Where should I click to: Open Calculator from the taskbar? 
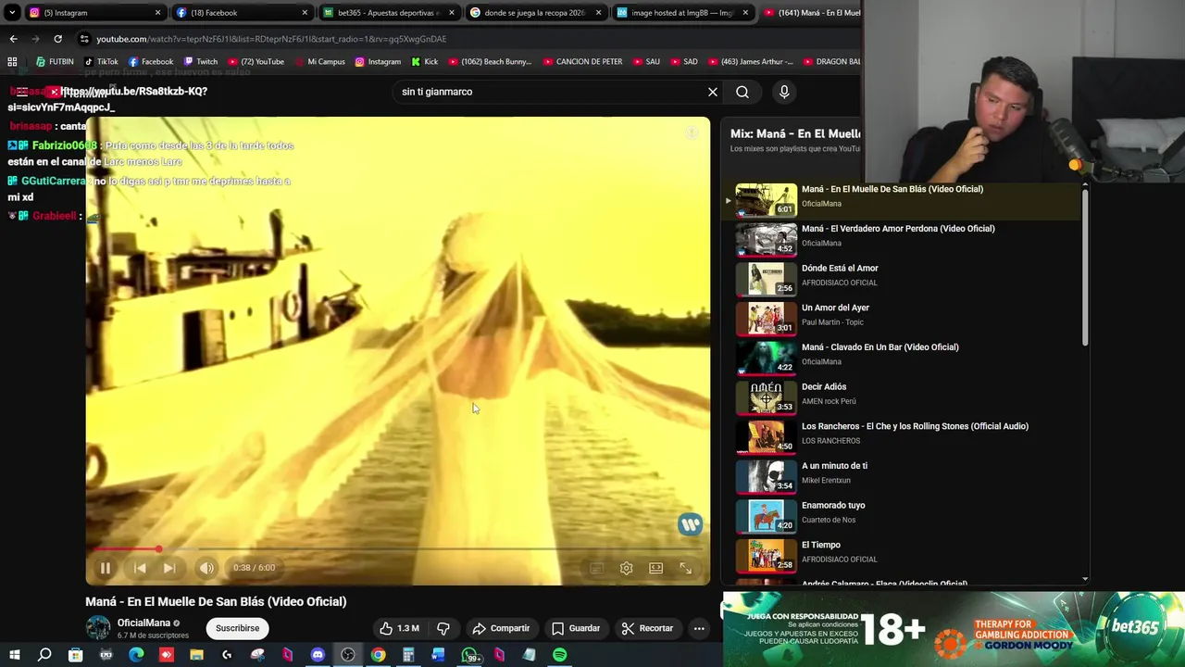pos(408,655)
